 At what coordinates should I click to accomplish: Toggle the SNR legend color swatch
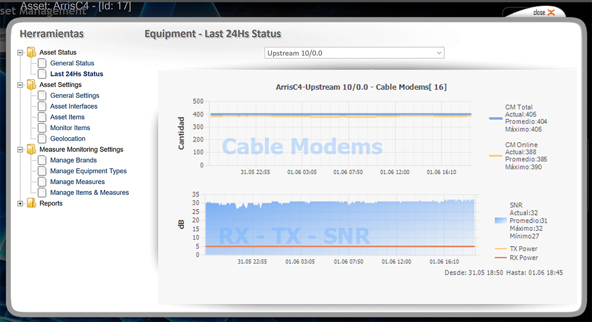(500, 221)
